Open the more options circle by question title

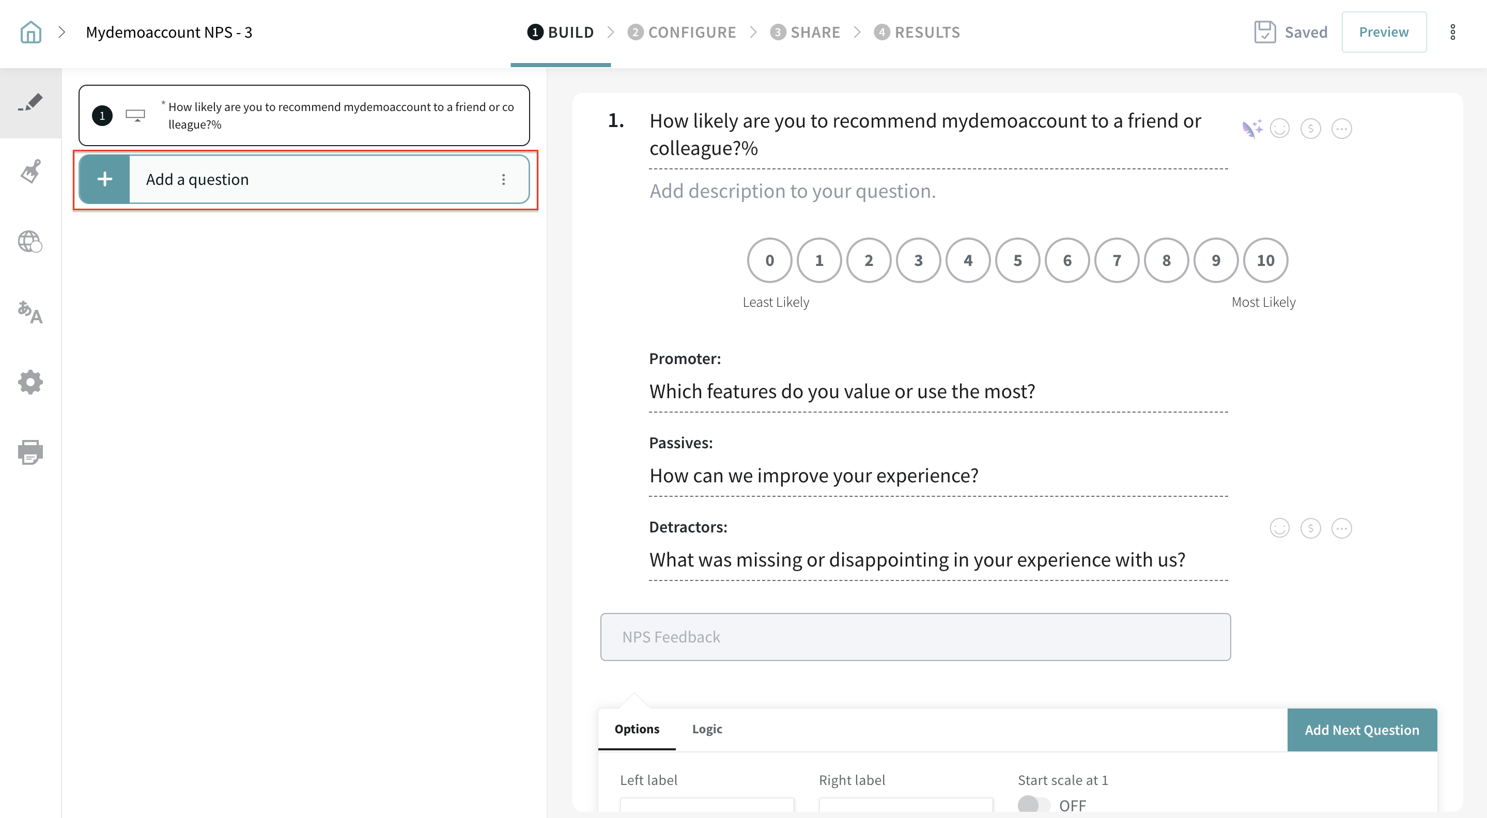pyautogui.click(x=1341, y=128)
